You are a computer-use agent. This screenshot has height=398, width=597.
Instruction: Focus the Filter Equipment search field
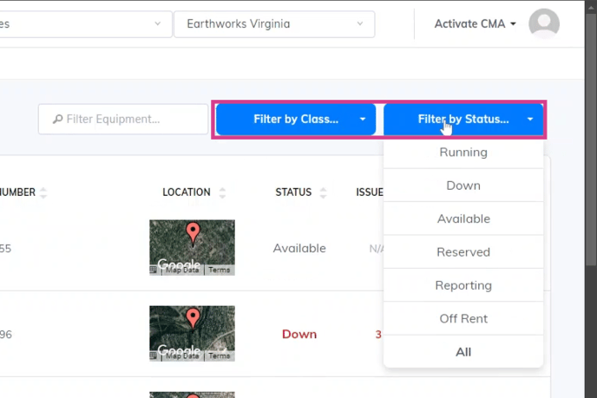click(123, 120)
